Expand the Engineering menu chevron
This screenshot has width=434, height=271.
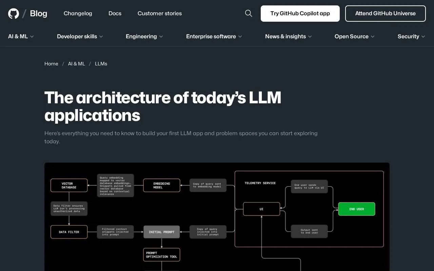coord(161,37)
